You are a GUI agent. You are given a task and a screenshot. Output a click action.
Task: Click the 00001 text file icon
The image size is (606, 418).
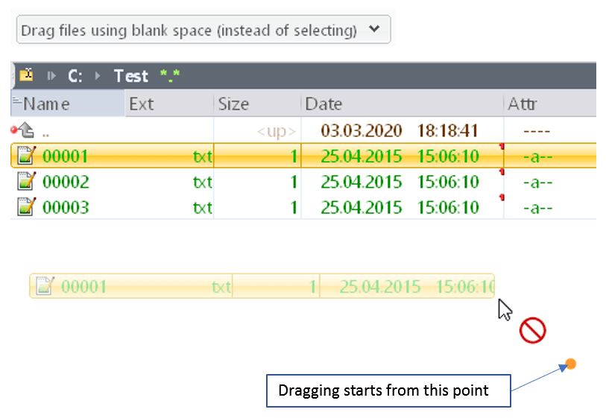click(26, 156)
